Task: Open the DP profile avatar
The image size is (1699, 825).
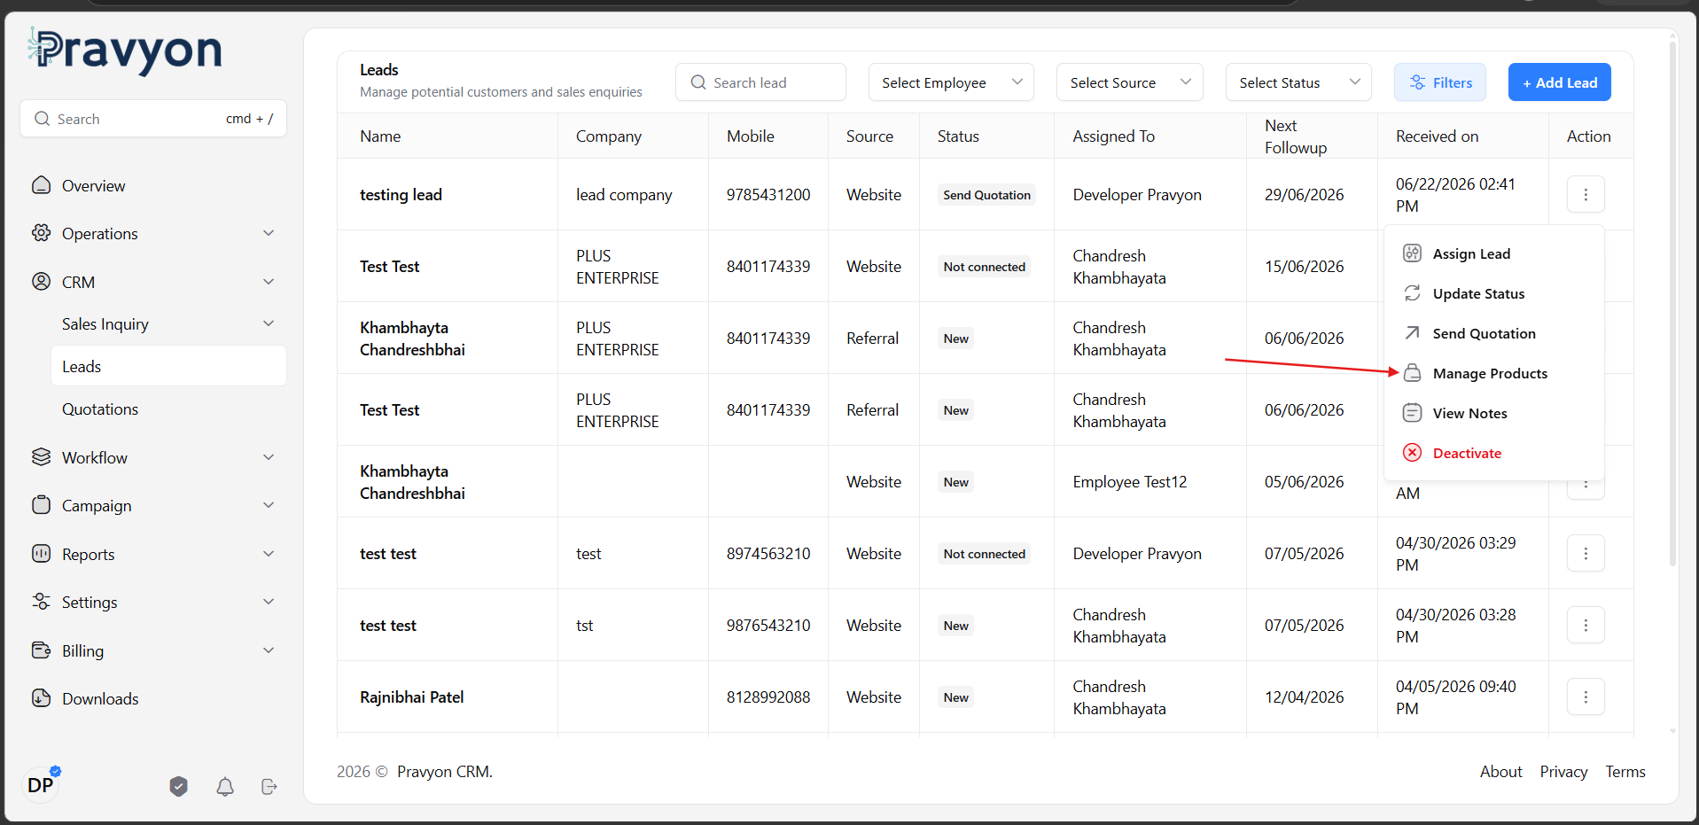Action: 41,785
